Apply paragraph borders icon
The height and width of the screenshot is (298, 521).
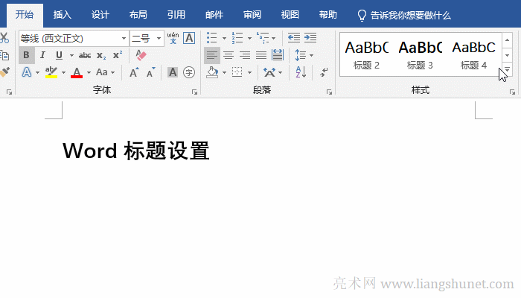point(237,72)
